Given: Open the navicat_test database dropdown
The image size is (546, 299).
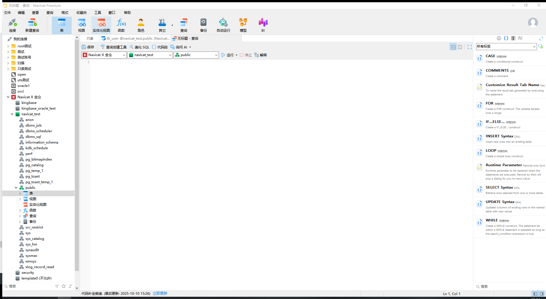Looking at the screenshot, I should click(150, 55).
